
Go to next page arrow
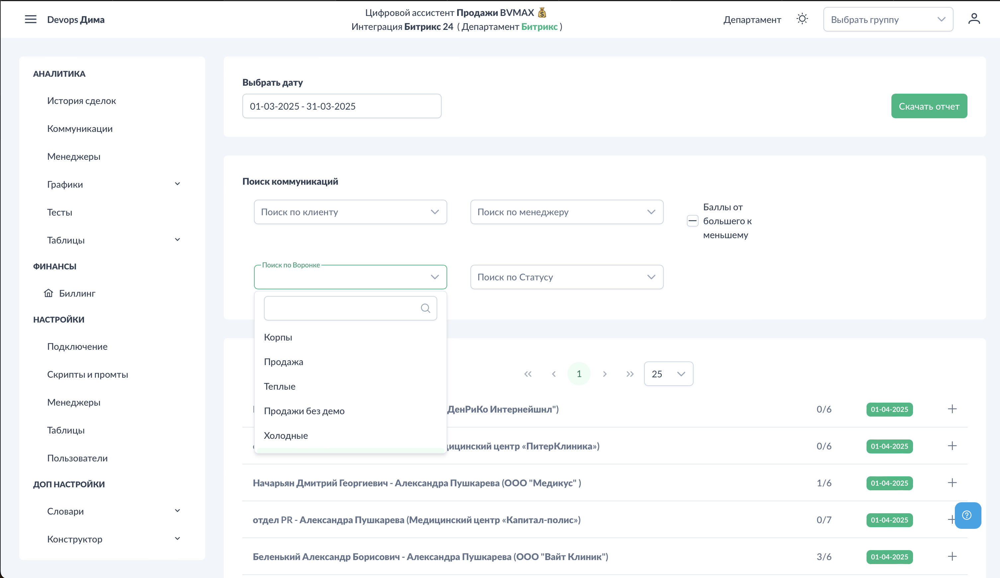tap(605, 374)
